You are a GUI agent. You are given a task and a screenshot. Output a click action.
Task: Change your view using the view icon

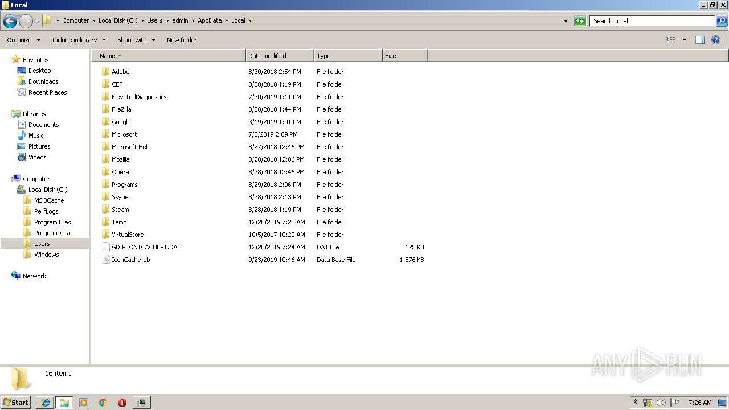(x=671, y=40)
